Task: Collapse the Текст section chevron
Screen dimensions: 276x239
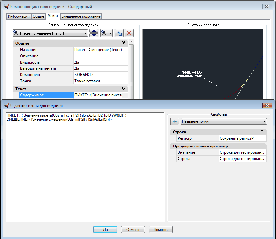Action: 123,89
